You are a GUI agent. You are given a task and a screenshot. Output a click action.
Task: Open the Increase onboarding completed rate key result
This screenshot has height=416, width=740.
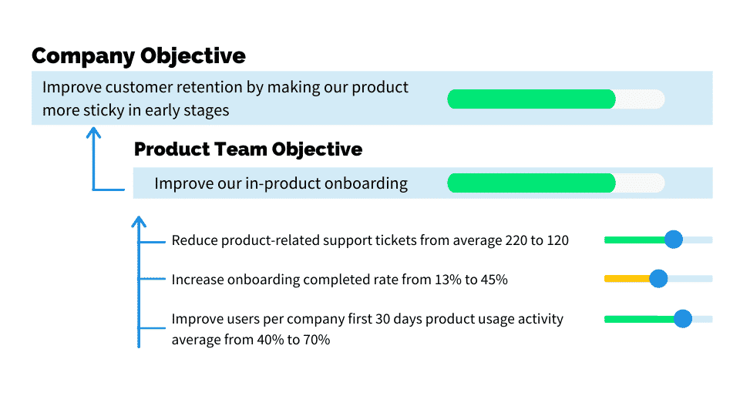[340, 279]
